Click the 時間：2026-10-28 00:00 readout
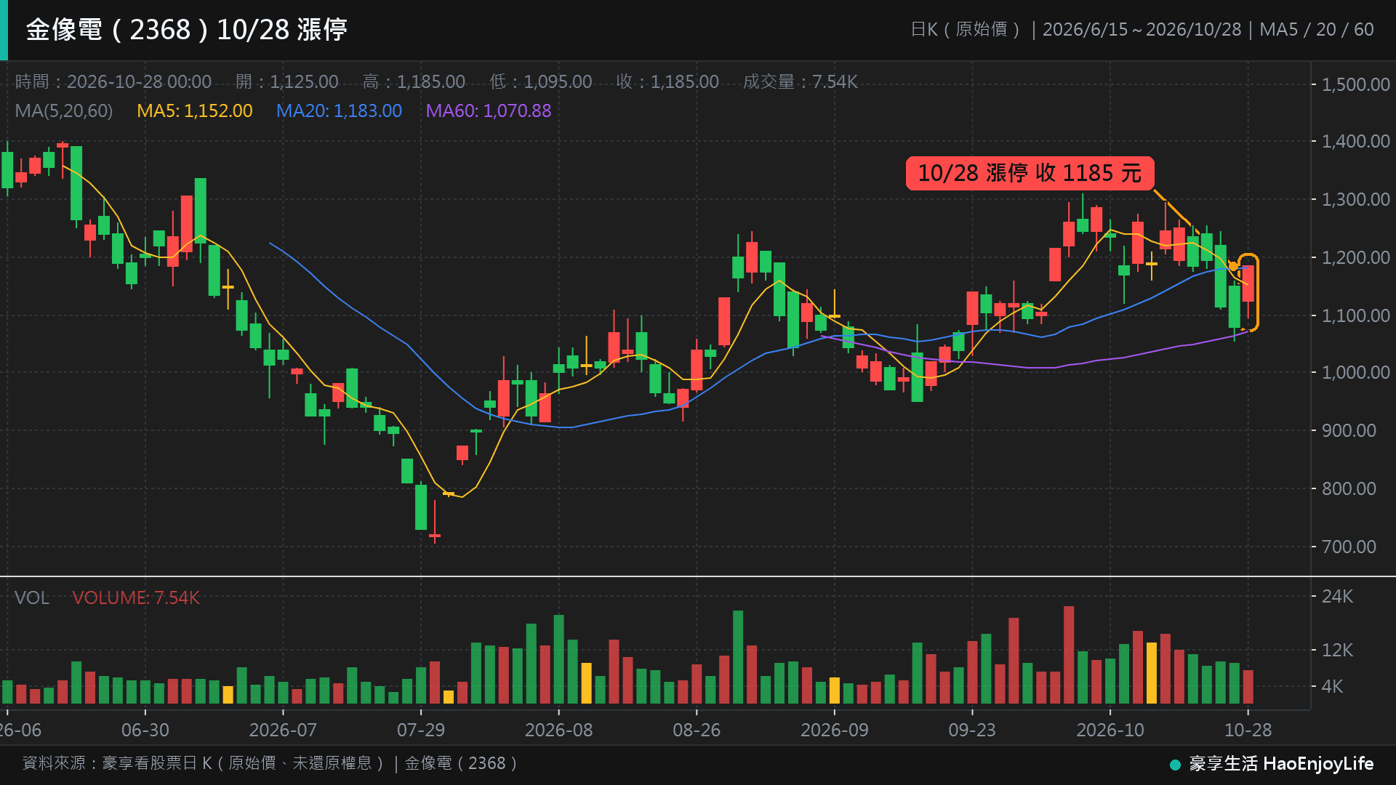1396x785 pixels. (113, 81)
